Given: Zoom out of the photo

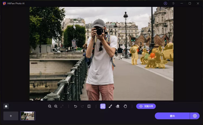Looking at the screenshot, I should [50, 106].
